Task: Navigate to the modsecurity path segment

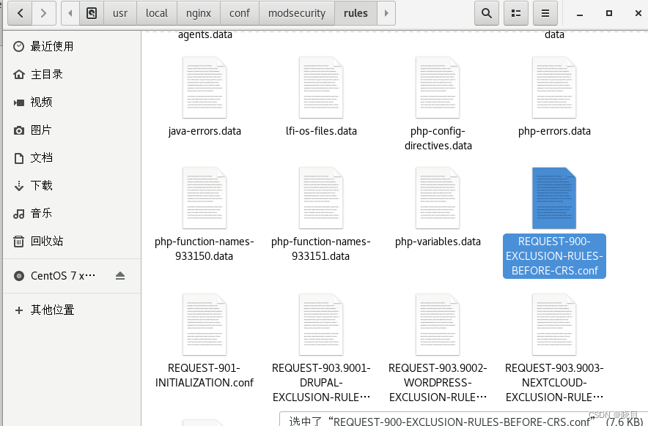Action: click(x=297, y=13)
